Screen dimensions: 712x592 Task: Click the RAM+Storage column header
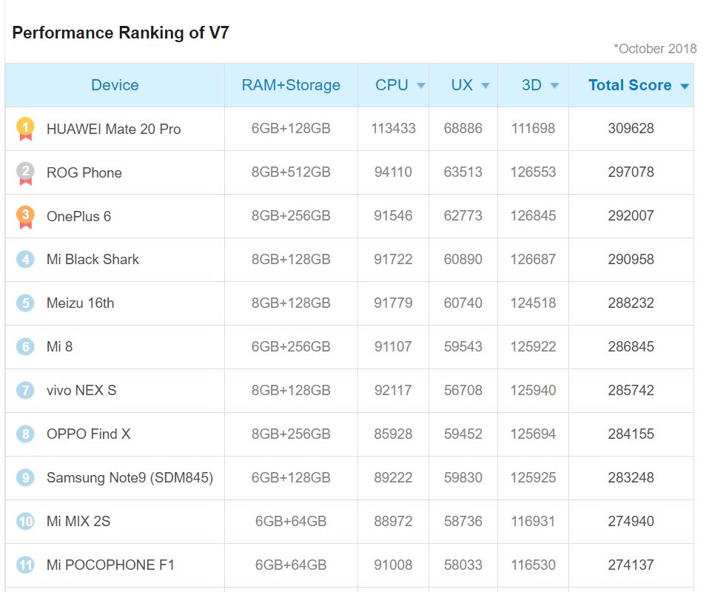pyautogui.click(x=291, y=85)
